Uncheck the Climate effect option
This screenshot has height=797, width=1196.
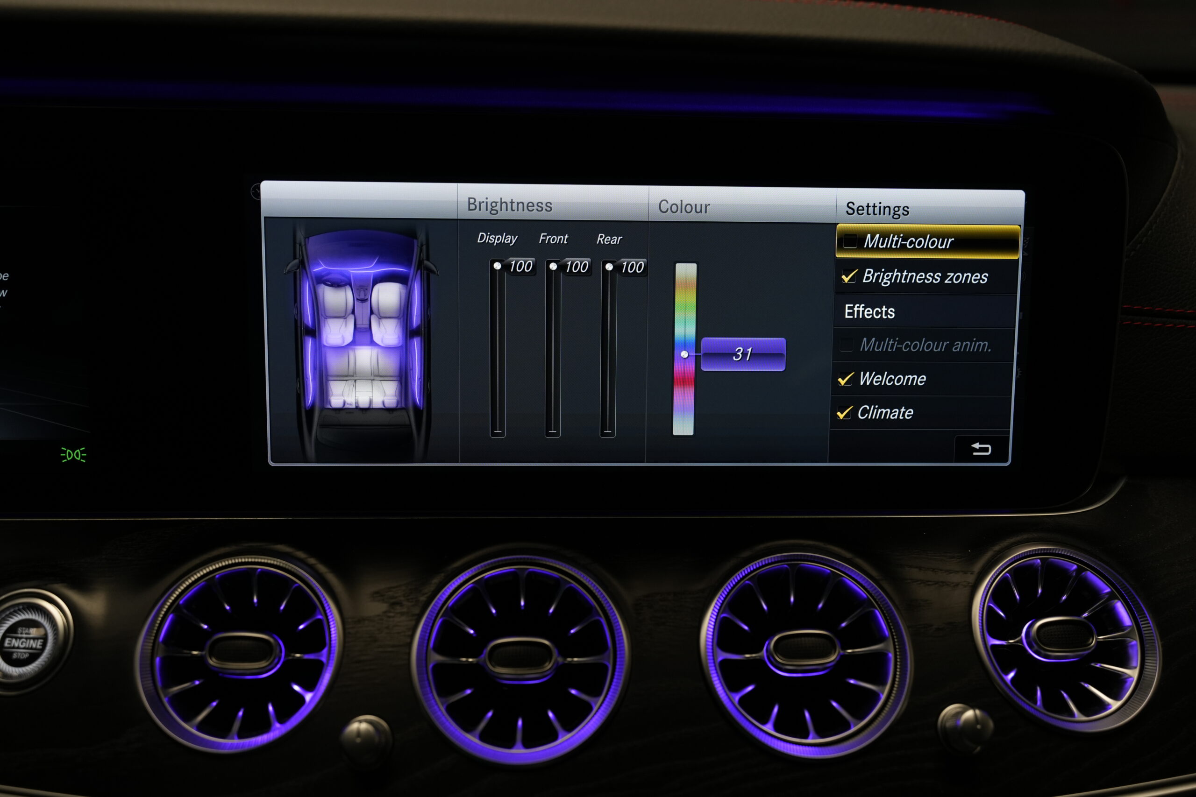tap(844, 412)
